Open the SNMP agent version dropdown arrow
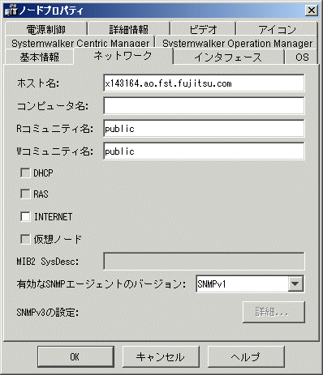 tap(295, 283)
